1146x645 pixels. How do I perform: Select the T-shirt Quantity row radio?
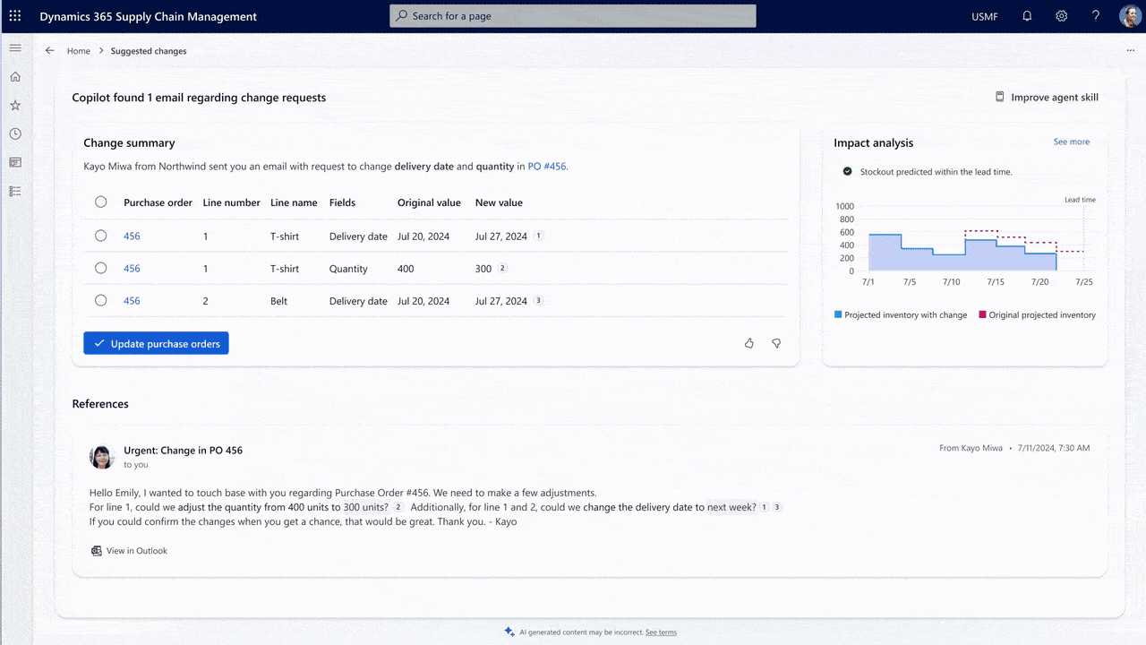click(101, 268)
